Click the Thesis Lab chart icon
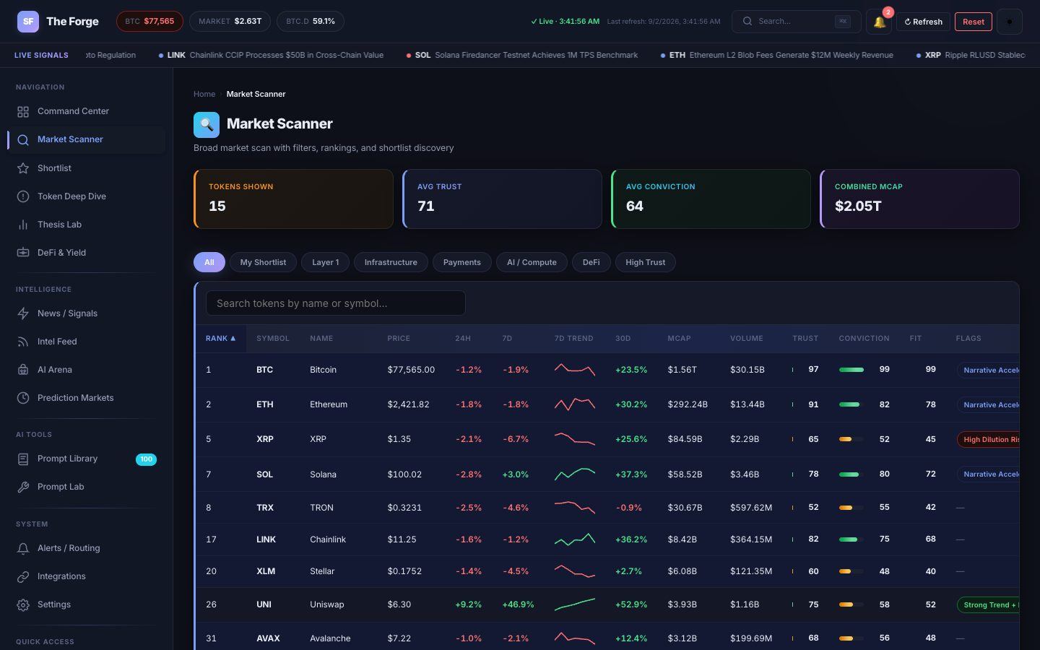Screen dimensions: 1040x650 point(23,225)
